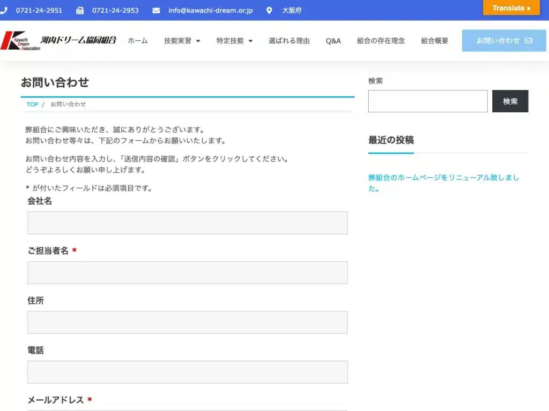Click the phone number 0721-24-2951
The height and width of the screenshot is (411, 549).
tap(39, 11)
